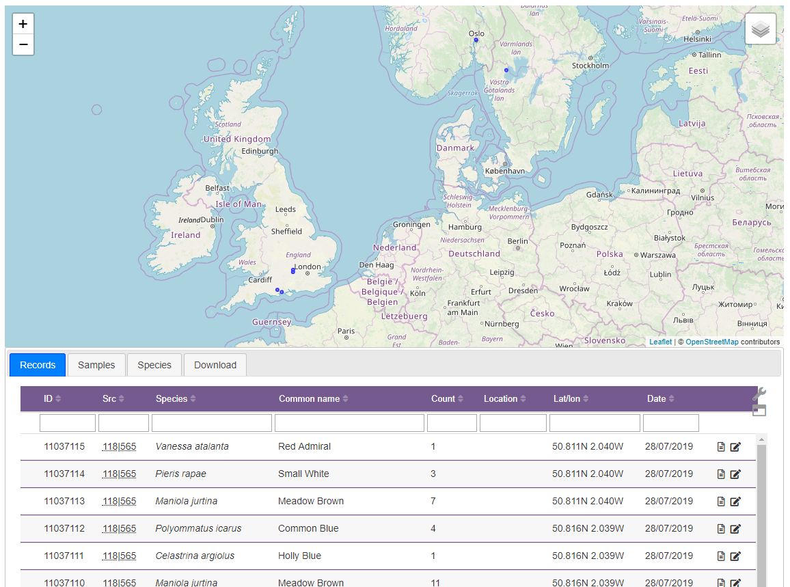Open details for record 11037113
790x587 pixels.
(x=721, y=502)
